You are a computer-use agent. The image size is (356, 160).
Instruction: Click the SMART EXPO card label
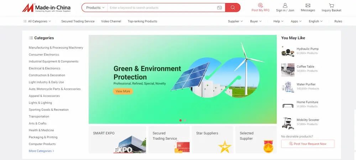[104, 133]
